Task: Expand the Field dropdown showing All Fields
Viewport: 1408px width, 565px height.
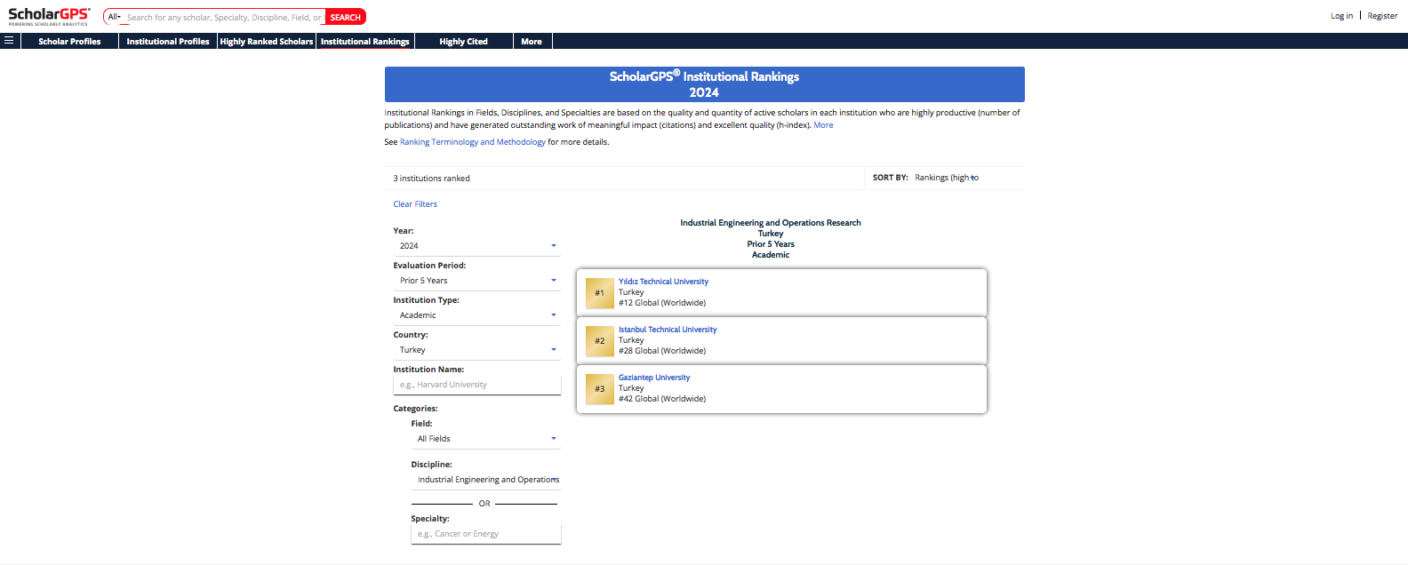Action: point(485,439)
